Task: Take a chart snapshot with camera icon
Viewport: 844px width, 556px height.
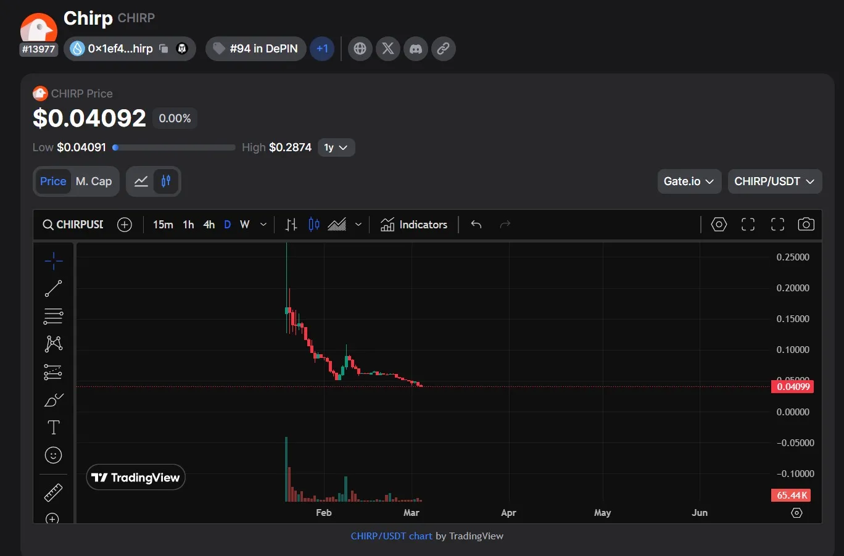Action: [806, 225]
